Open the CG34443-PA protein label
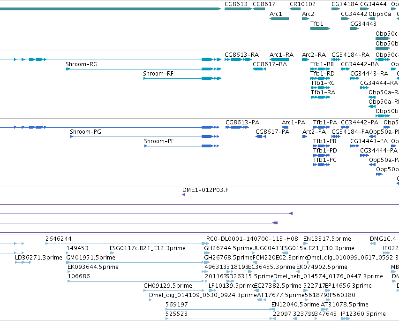Screen dimensions: 399x321 pyautogui.click(x=369, y=141)
